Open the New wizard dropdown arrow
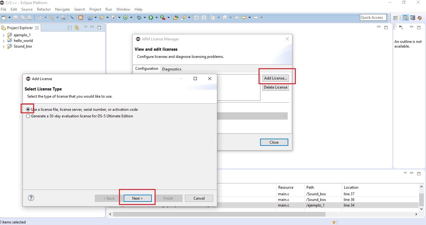The width and height of the screenshot is (426, 225). (9, 18)
